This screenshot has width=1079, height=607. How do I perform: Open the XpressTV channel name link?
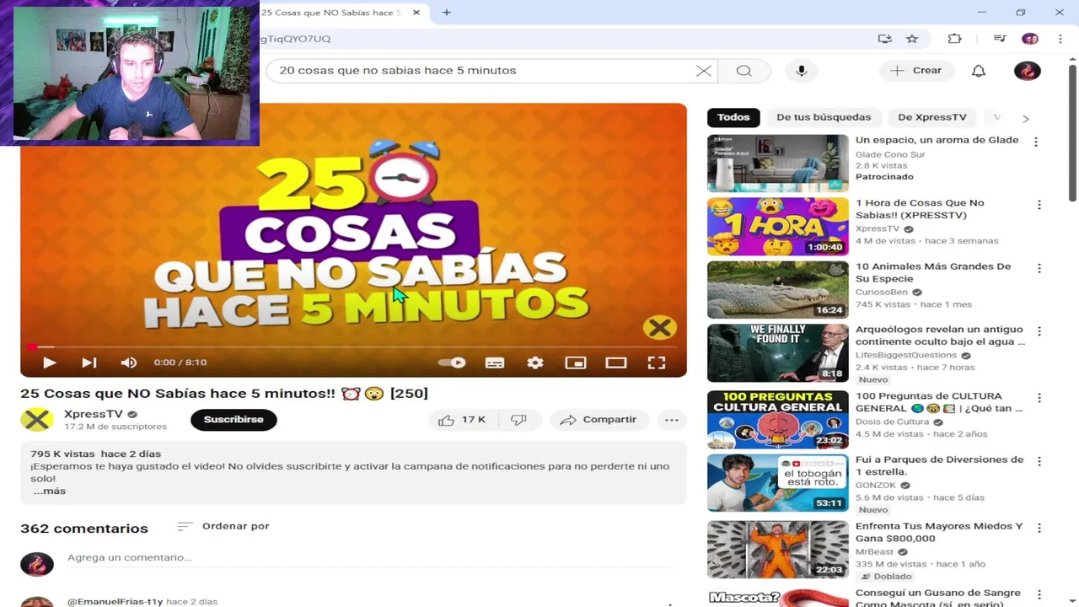(x=94, y=414)
